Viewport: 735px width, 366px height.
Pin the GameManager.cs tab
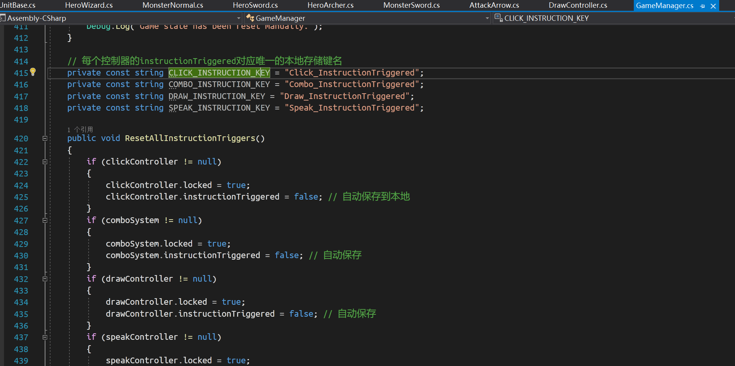tap(703, 6)
